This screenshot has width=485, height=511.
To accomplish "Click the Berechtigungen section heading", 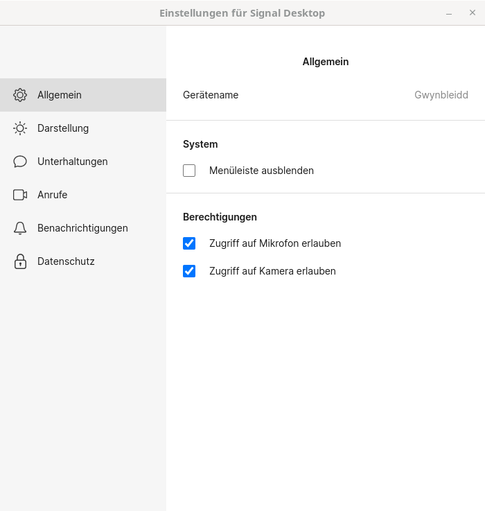I will pyautogui.click(x=220, y=217).
